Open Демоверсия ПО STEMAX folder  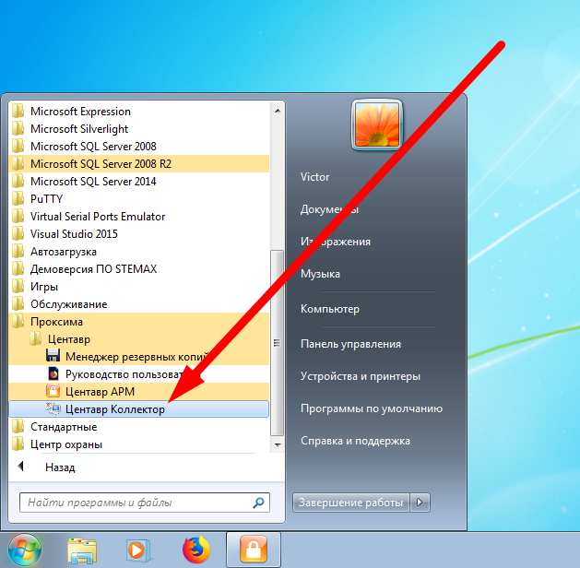click(x=138, y=269)
